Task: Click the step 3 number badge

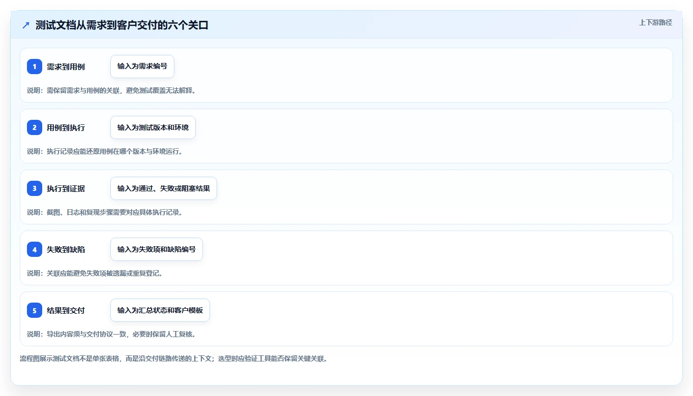Action: (35, 188)
